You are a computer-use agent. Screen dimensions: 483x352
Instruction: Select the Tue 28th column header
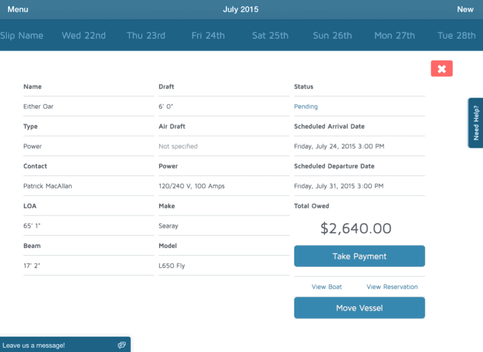[x=456, y=36]
